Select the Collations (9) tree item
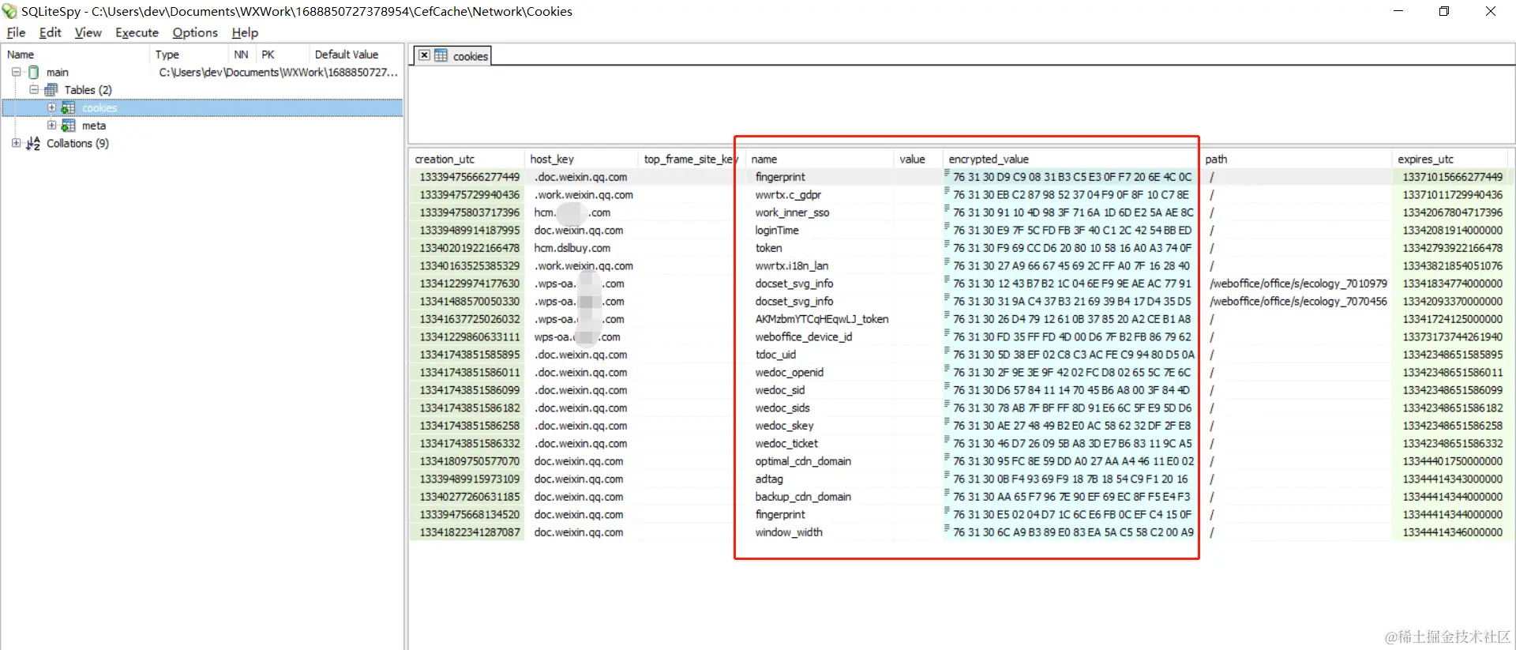This screenshot has height=650, width=1516. [77, 143]
